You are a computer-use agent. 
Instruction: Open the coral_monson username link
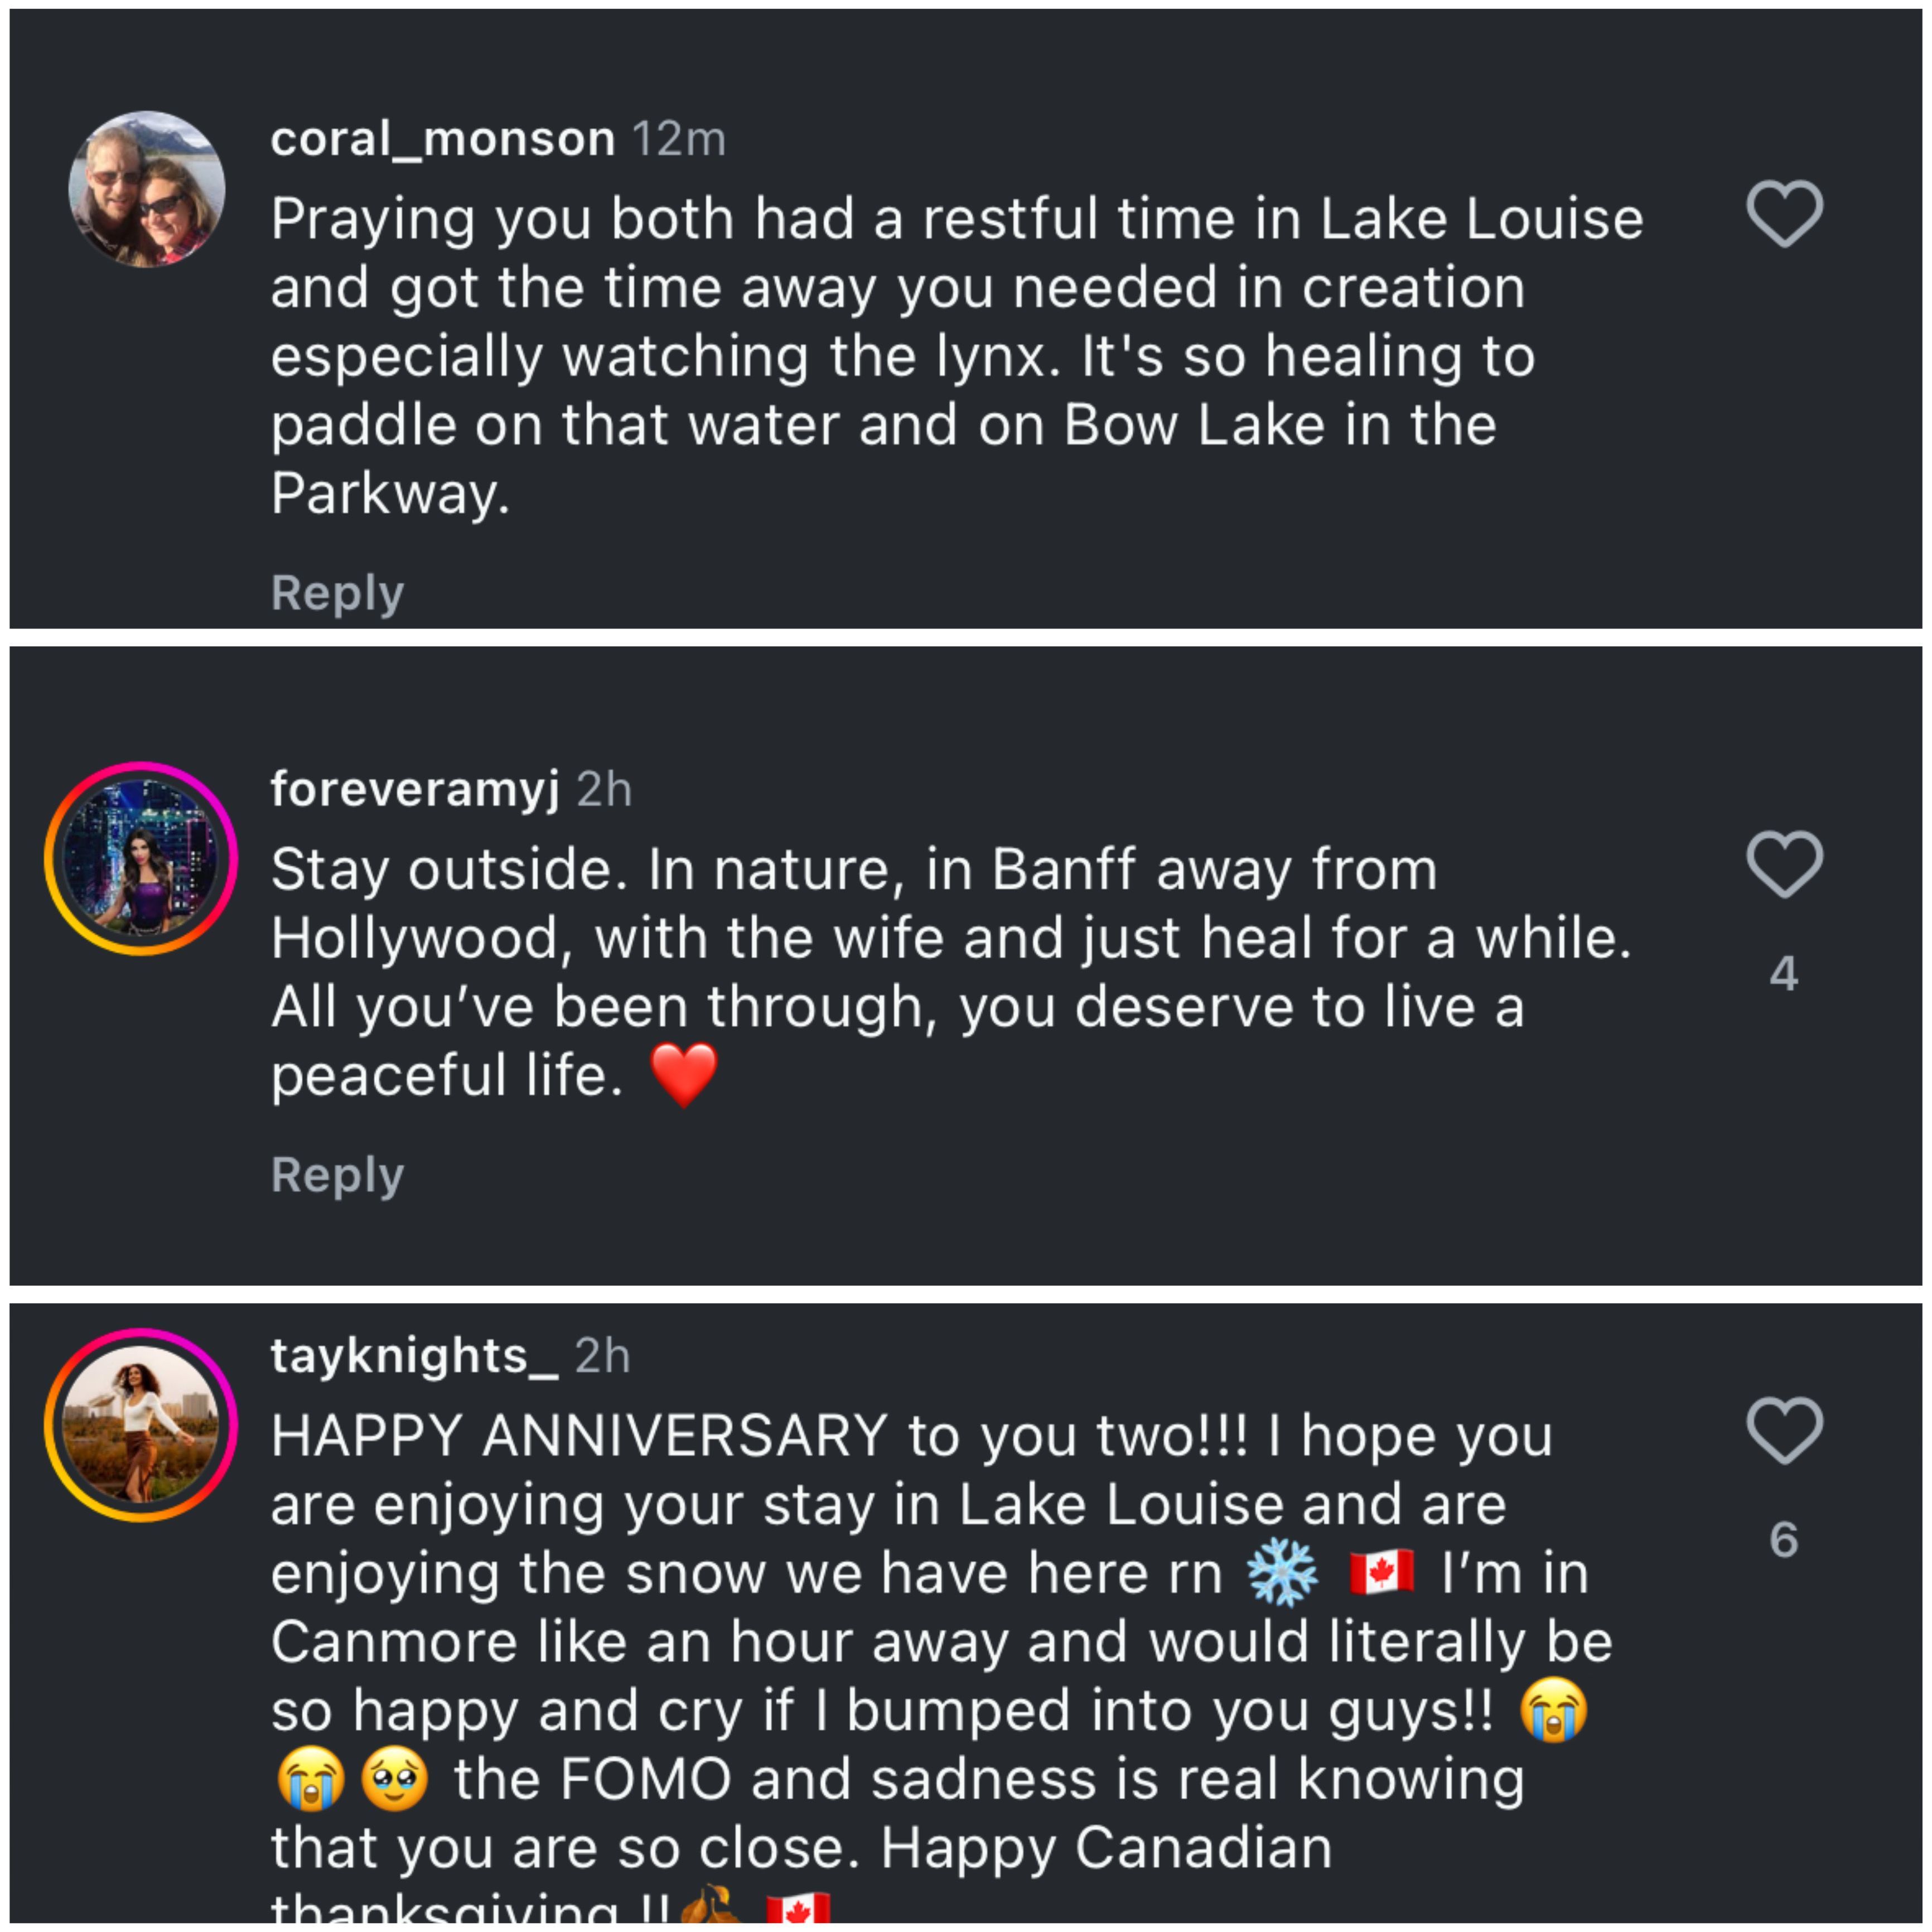[442, 139]
